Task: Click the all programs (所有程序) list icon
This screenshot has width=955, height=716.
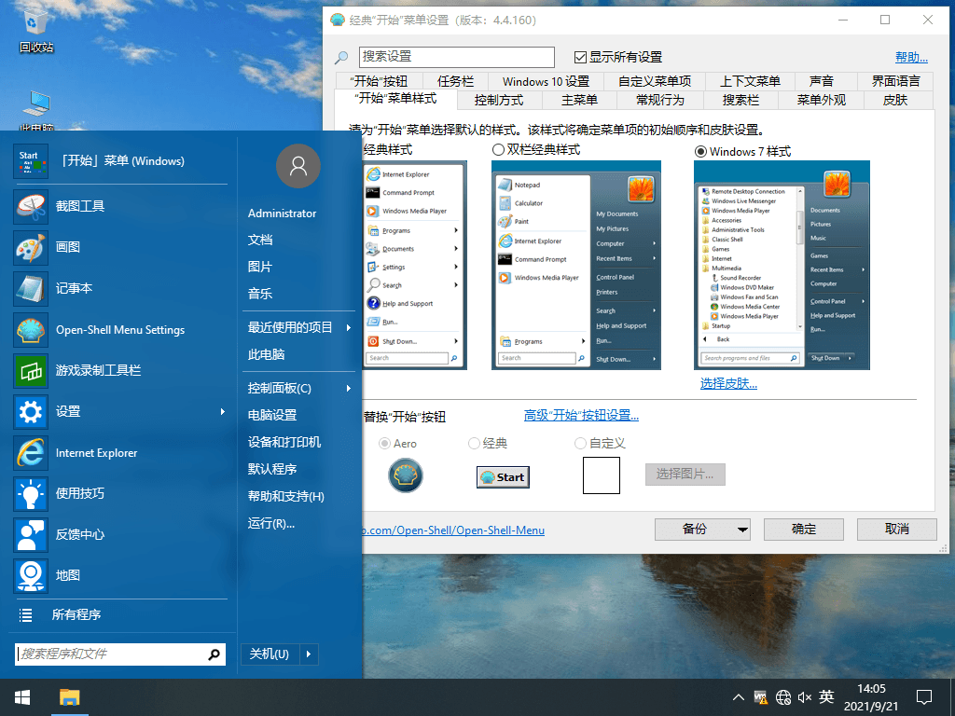Action: [25, 615]
